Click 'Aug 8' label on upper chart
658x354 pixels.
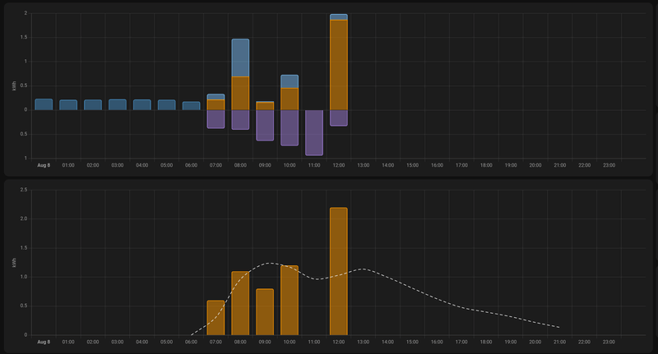click(44, 165)
